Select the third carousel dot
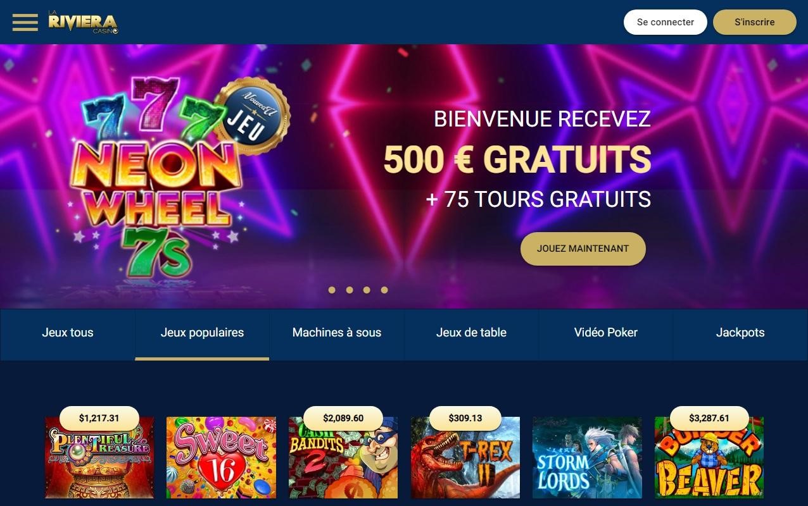Screen dimensions: 808x506 point(367,290)
